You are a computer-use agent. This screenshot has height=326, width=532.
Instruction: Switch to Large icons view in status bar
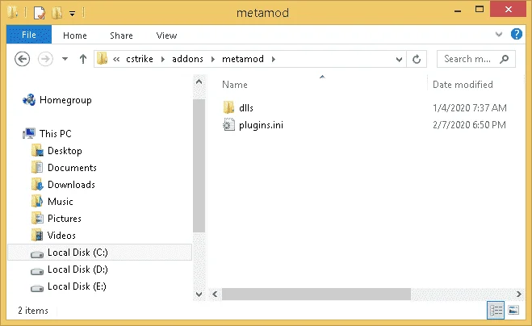coord(513,310)
